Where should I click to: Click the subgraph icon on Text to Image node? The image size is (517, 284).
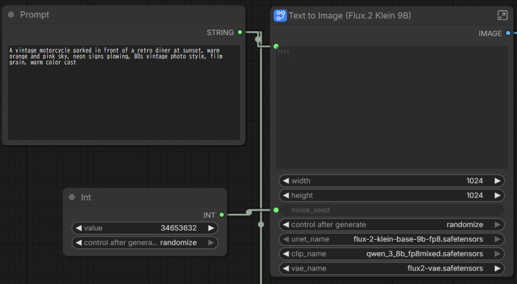click(280, 16)
